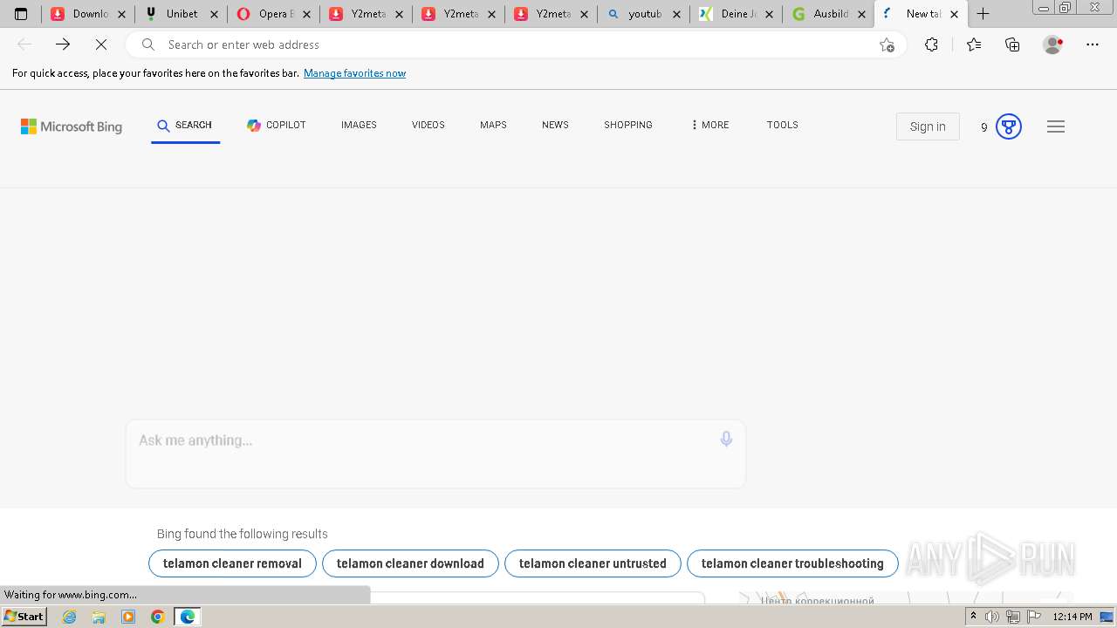Open a new tab with plus button

(x=983, y=14)
